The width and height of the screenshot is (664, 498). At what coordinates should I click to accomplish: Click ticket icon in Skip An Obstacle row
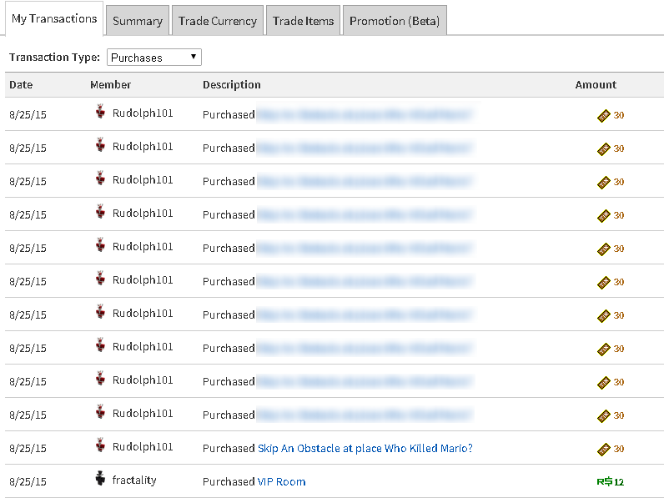click(604, 450)
